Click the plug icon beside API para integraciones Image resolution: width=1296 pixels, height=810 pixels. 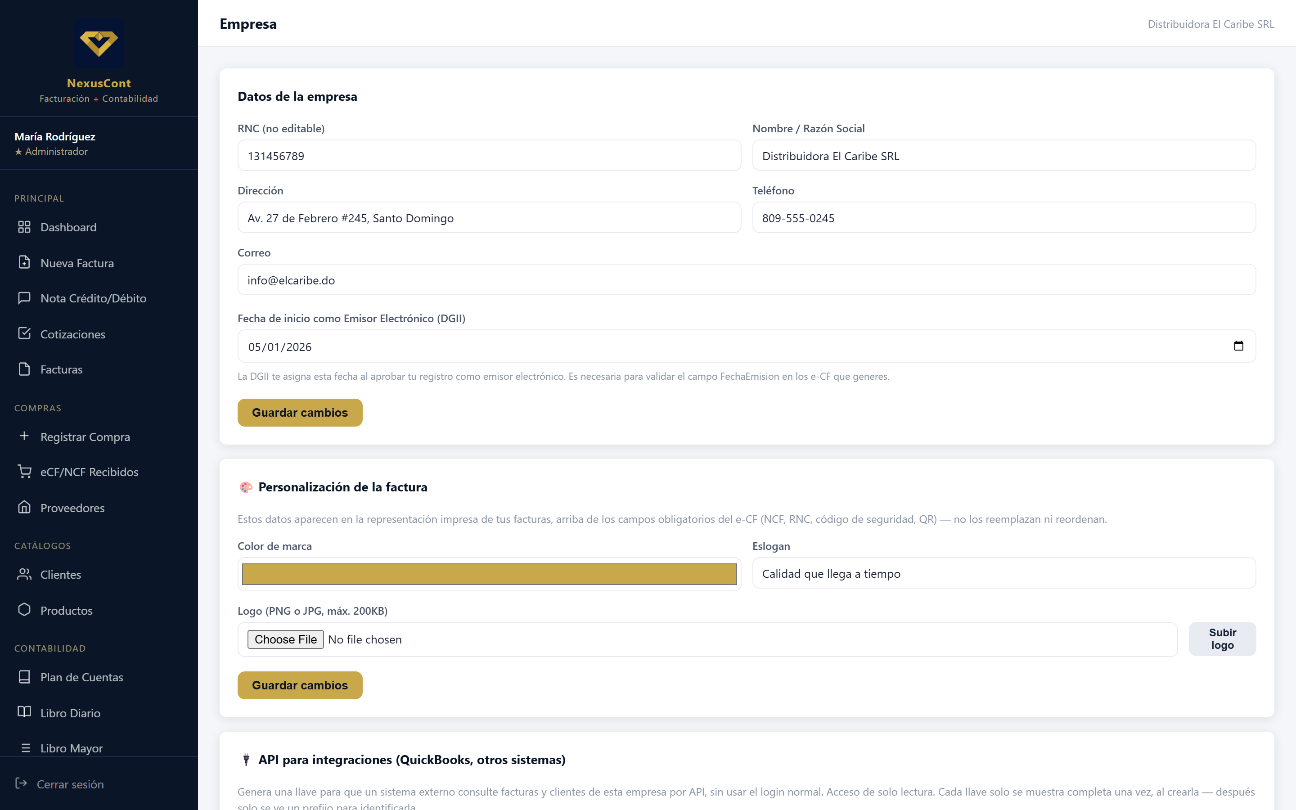click(246, 760)
